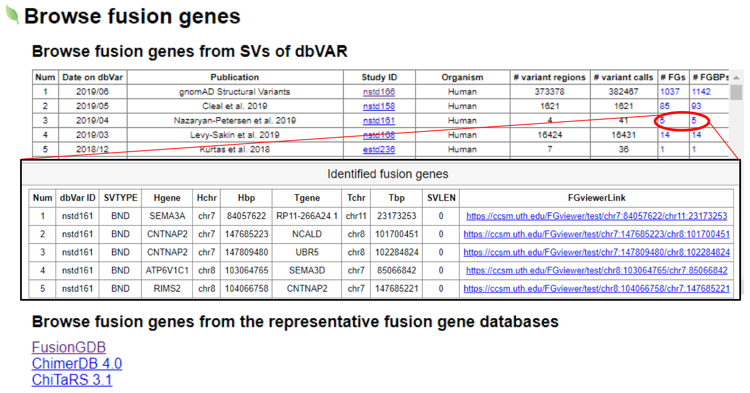This screenshot has height=393, width=750.
Task: Click the 1037 fusion genes count
Action: [x=669, y=92]
